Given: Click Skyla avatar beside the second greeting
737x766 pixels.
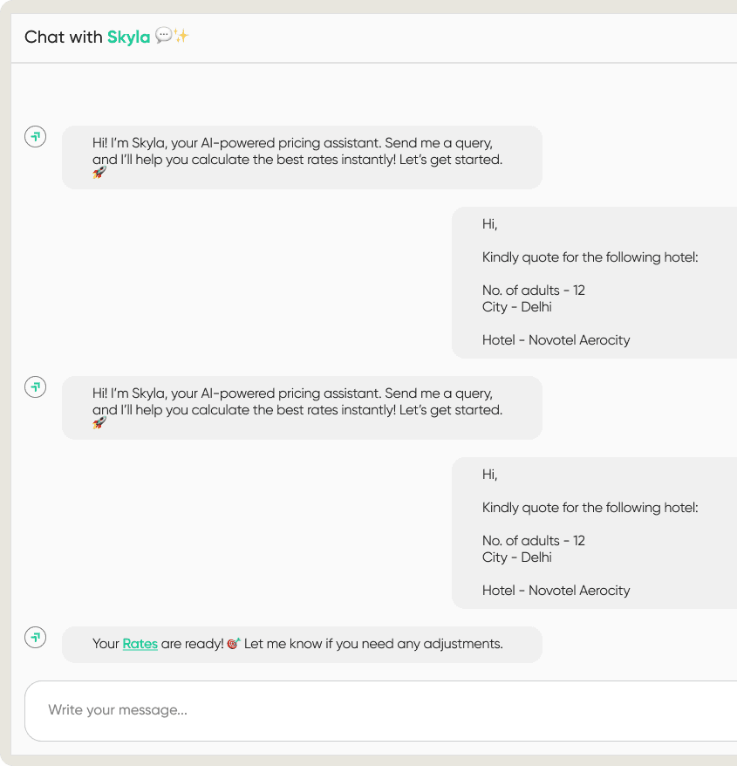Looking at the screenshot, I should click(35, 386).
